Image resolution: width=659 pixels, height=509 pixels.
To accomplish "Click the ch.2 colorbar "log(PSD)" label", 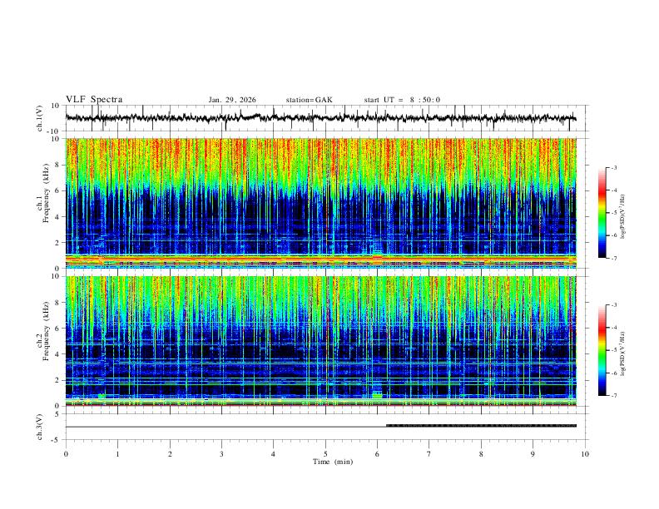I will (623, 353).
